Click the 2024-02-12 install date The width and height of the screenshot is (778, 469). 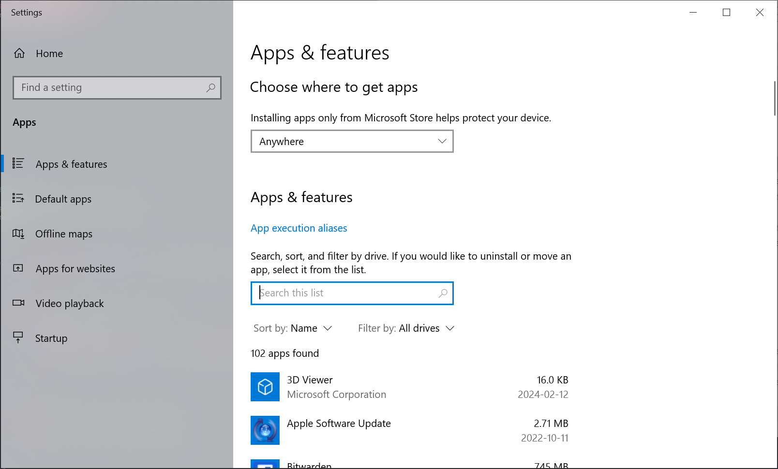pos(543,395)
